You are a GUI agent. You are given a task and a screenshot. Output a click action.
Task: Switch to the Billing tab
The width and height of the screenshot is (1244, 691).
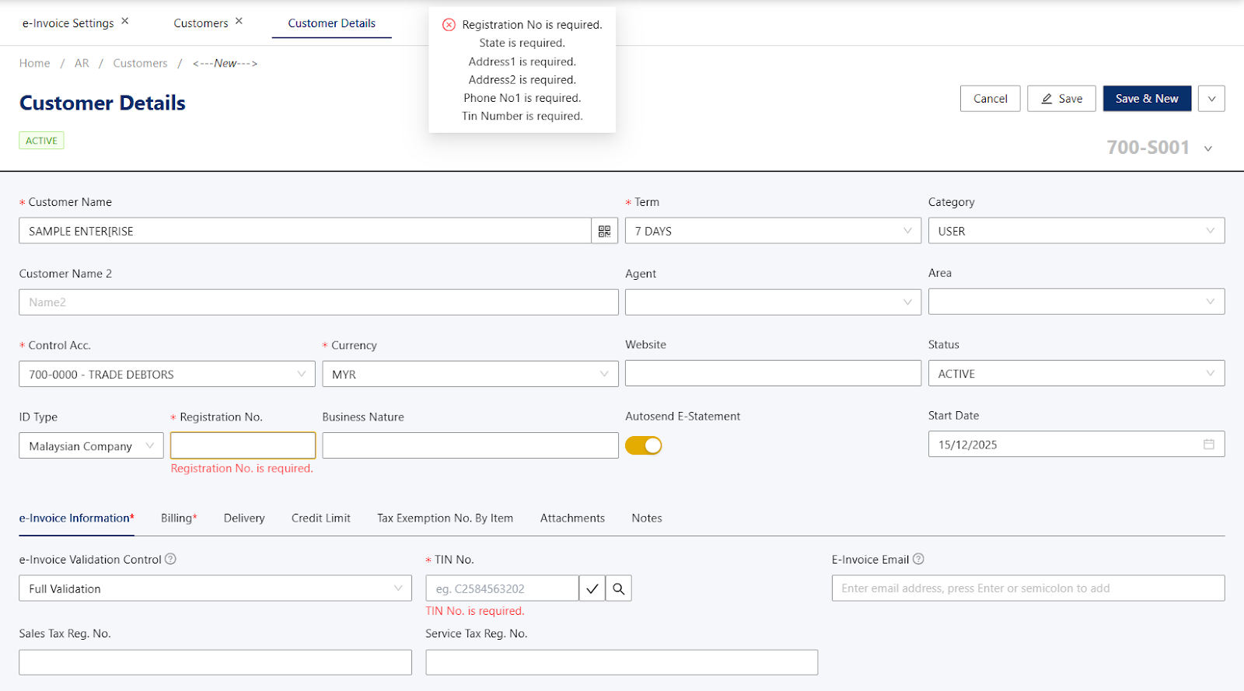coord(178,518)
